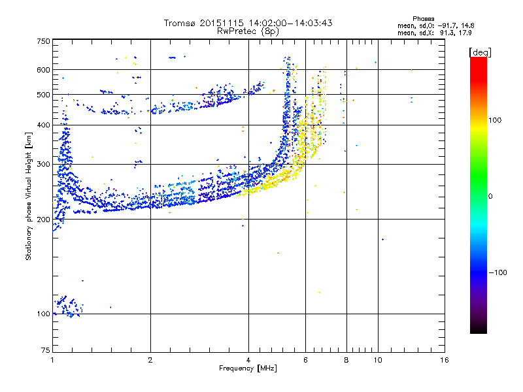Click the 'mean, sd,O: -91.7, 14.8' line
The image size is (523, 392).
pyautogui.click(x=435, y=25)
